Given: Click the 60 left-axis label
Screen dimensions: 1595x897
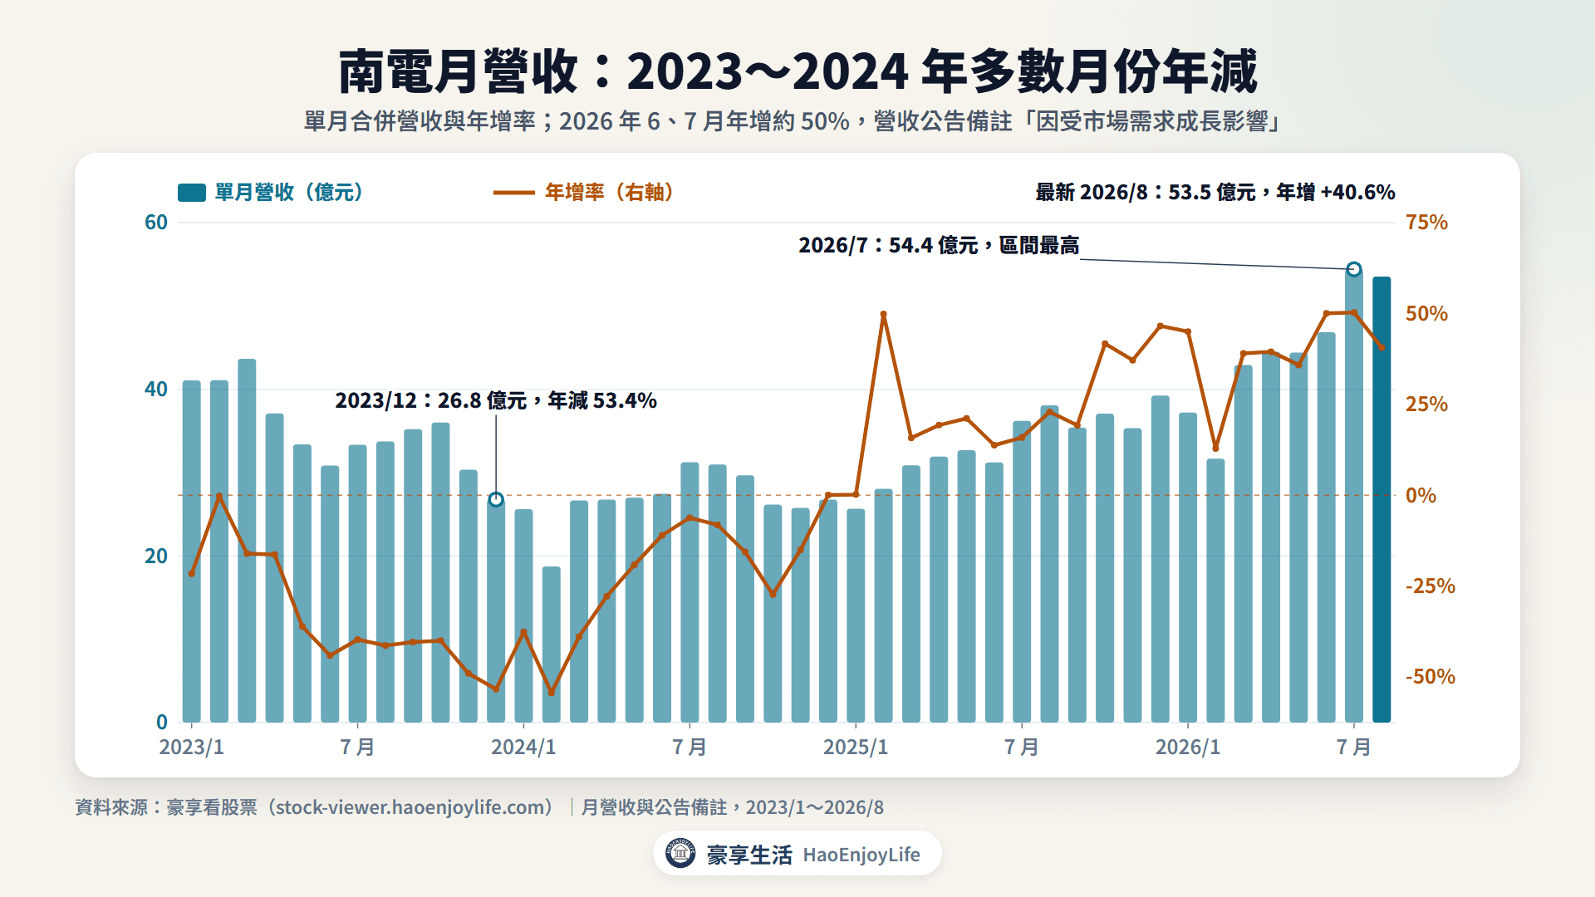Looking at the screenshot, I should (156, 223).
